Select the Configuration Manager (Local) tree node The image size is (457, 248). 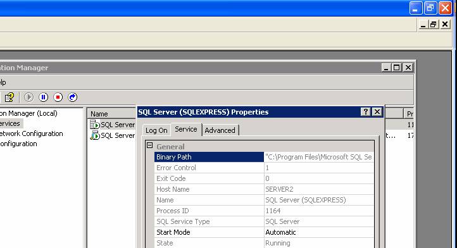click(x=28, y=113)
